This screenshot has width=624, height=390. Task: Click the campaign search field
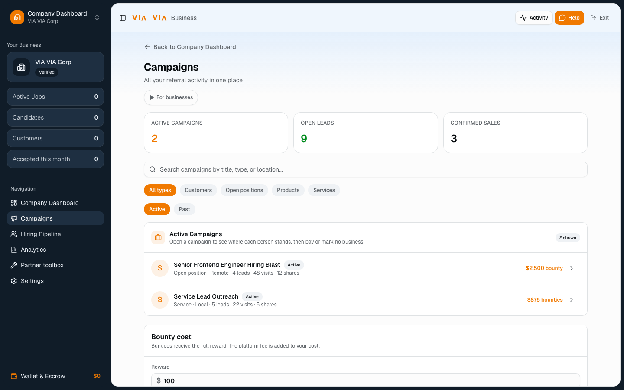pyautogui.click(x=366, y=169)
